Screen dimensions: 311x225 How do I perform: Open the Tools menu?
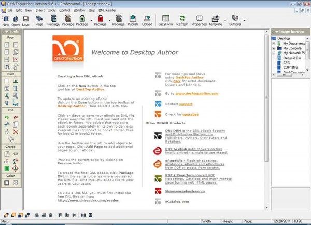[52, 10]
